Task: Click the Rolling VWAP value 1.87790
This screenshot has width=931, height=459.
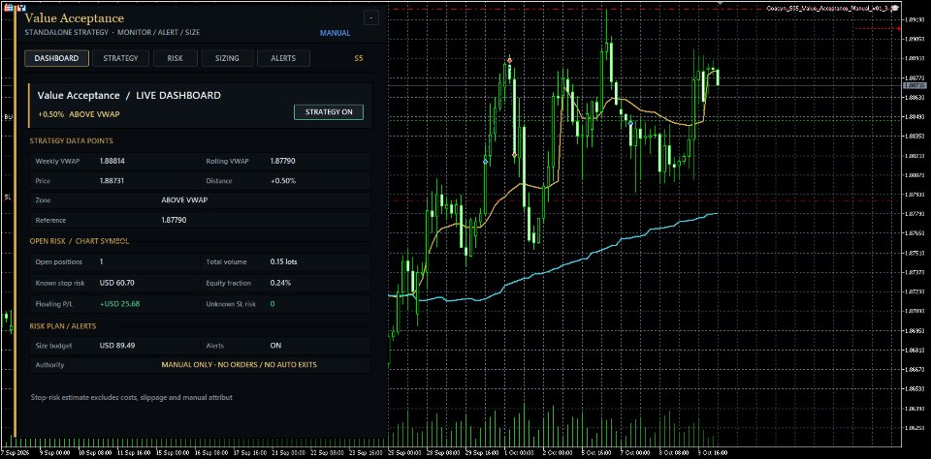Action: (282, 161)
